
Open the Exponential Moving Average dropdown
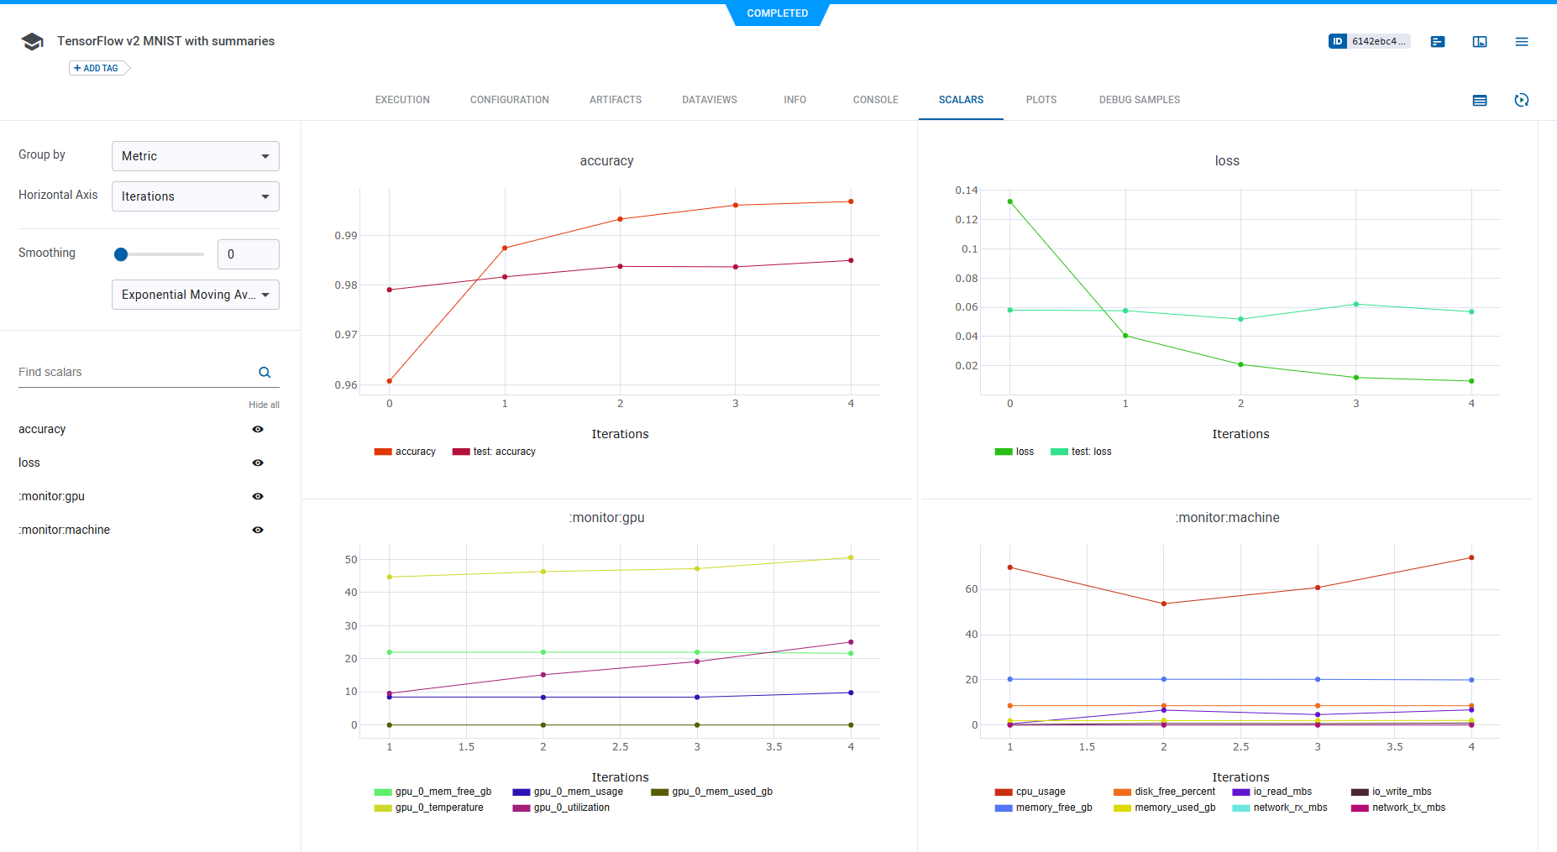tap(195, 295)
